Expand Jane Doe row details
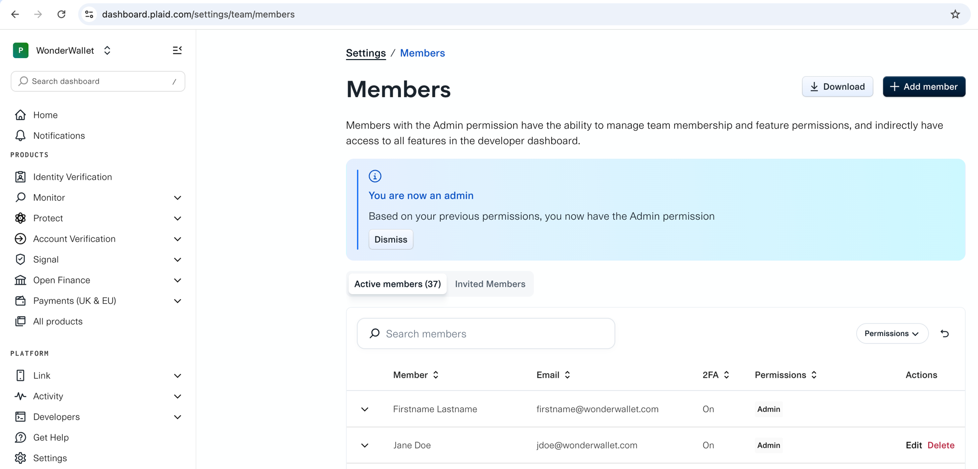978x469 pixels. (365, 445)
